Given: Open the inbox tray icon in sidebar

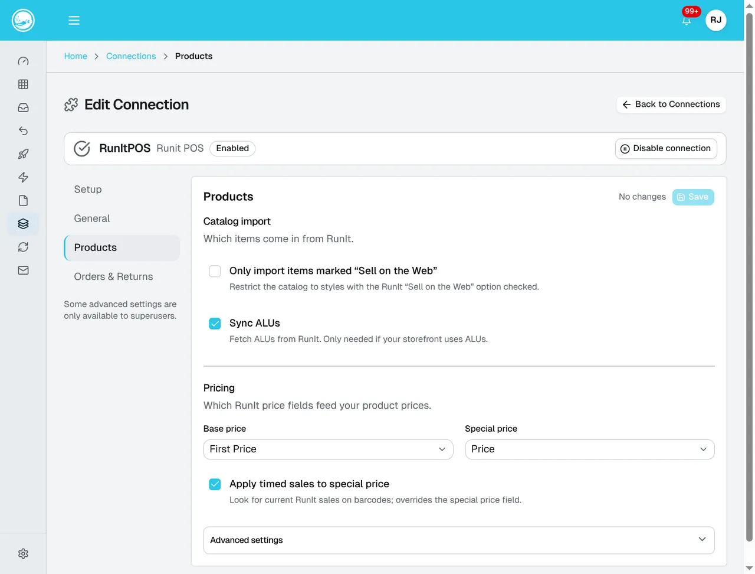Looking at the screenshot, I should coord(23,107).
